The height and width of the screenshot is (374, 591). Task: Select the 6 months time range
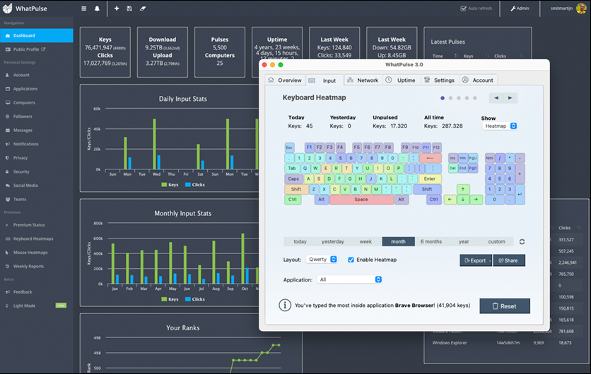[431, 241]
